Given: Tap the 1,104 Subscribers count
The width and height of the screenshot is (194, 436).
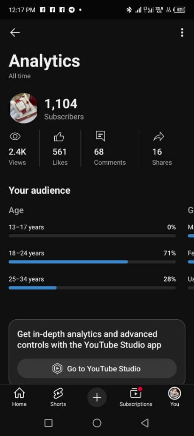Looking at the screenshot, I should (64, 109).
